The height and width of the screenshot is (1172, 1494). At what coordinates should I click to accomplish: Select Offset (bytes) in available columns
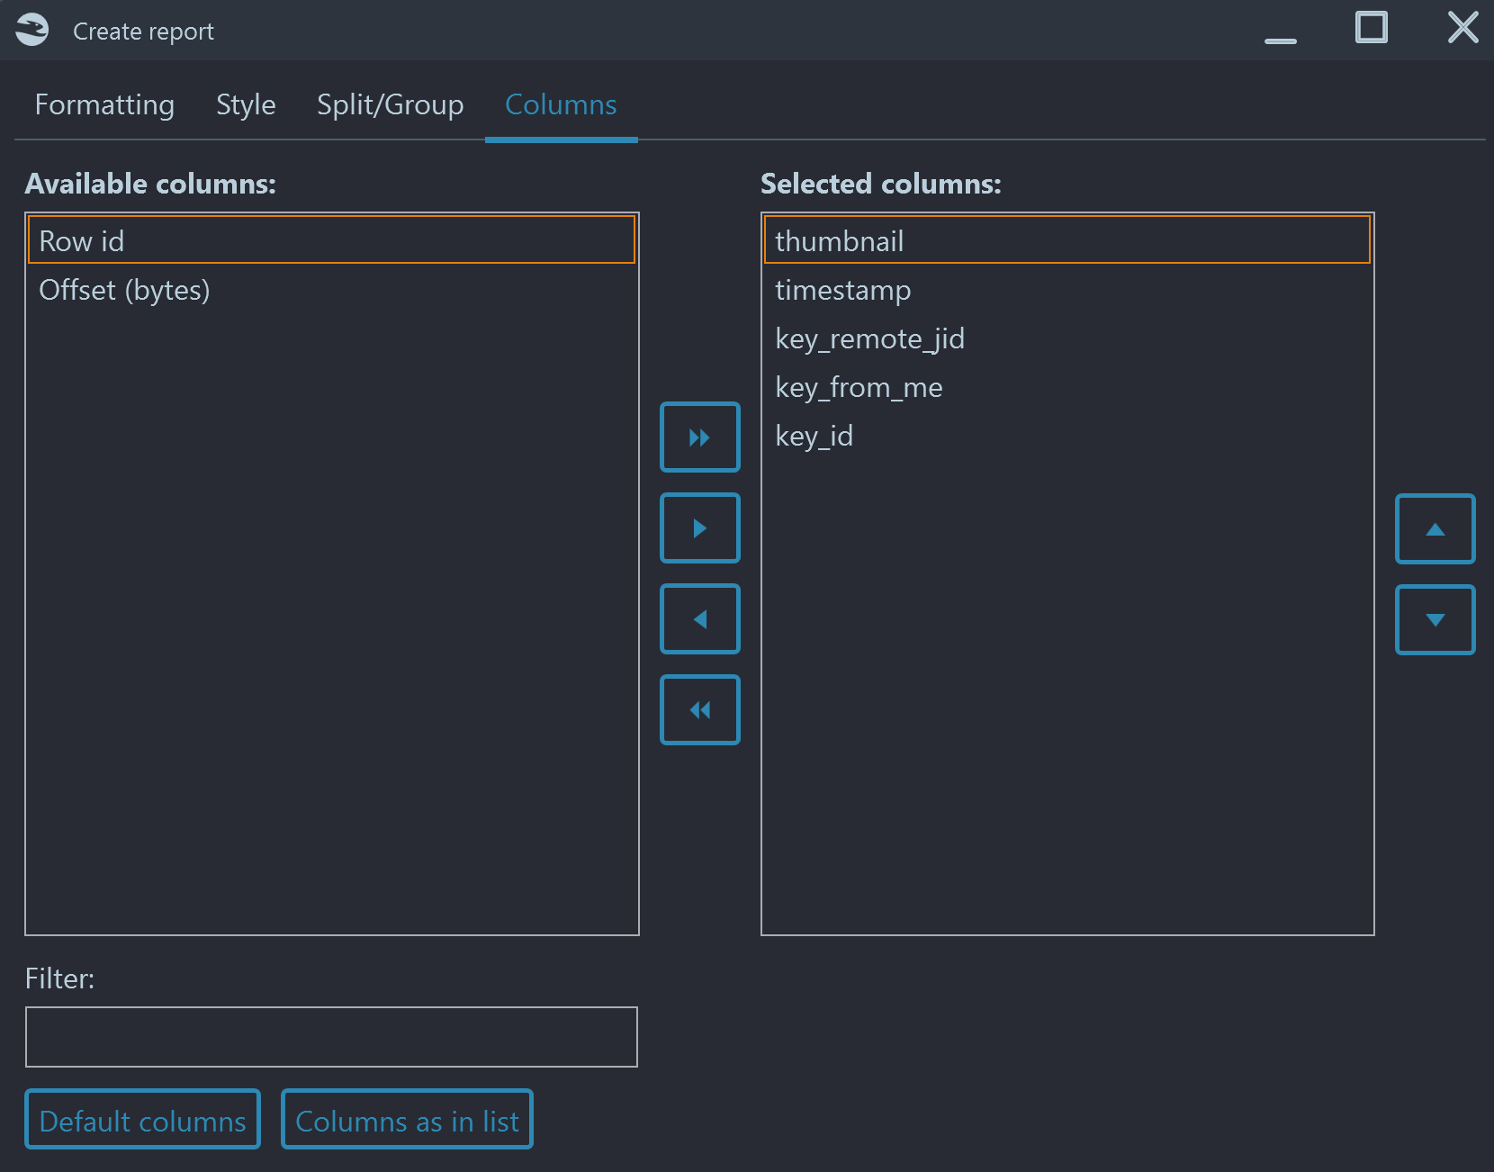(331, 290)
